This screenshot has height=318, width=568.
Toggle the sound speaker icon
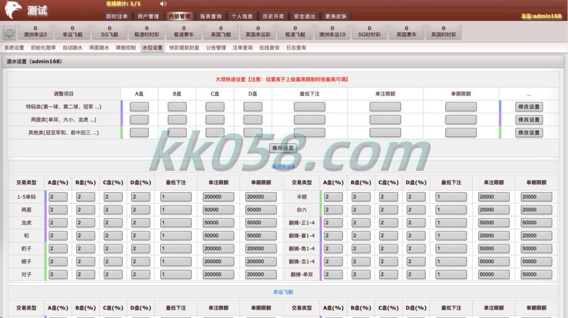163,4
